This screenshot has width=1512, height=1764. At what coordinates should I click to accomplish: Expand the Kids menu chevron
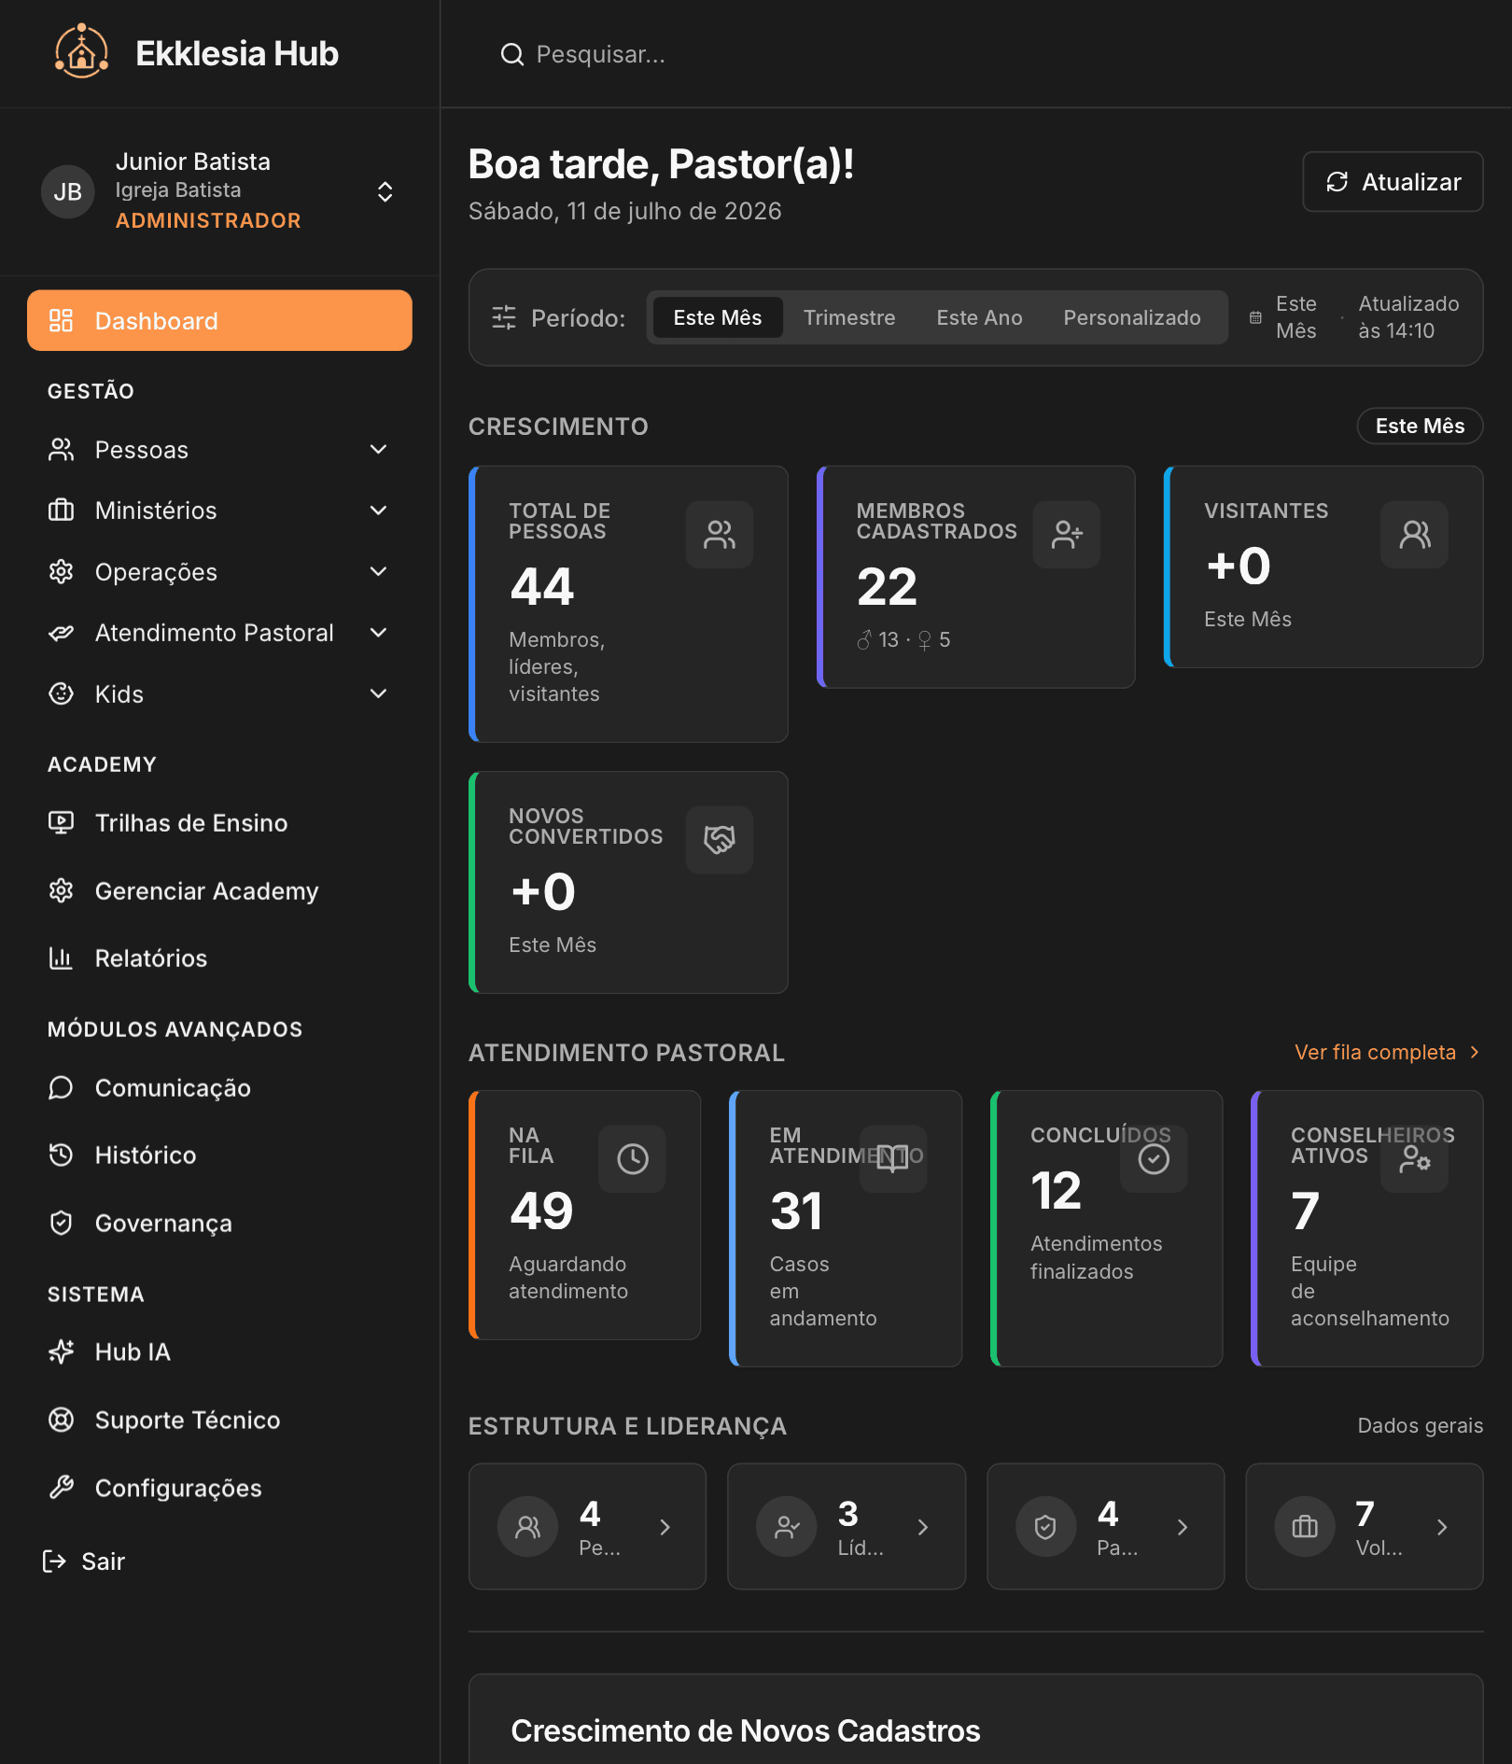(378, 693)
